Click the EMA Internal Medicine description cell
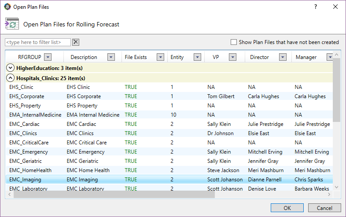The height and width of the screenshot is (217, 346). (x=93, y=115)
